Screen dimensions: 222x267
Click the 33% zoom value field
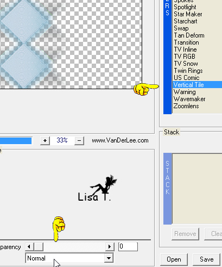[x=62, y=140]
